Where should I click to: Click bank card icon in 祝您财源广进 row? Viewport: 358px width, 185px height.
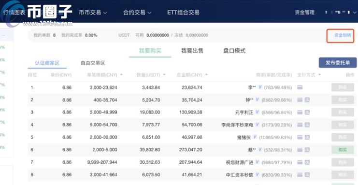click(300, 162)
